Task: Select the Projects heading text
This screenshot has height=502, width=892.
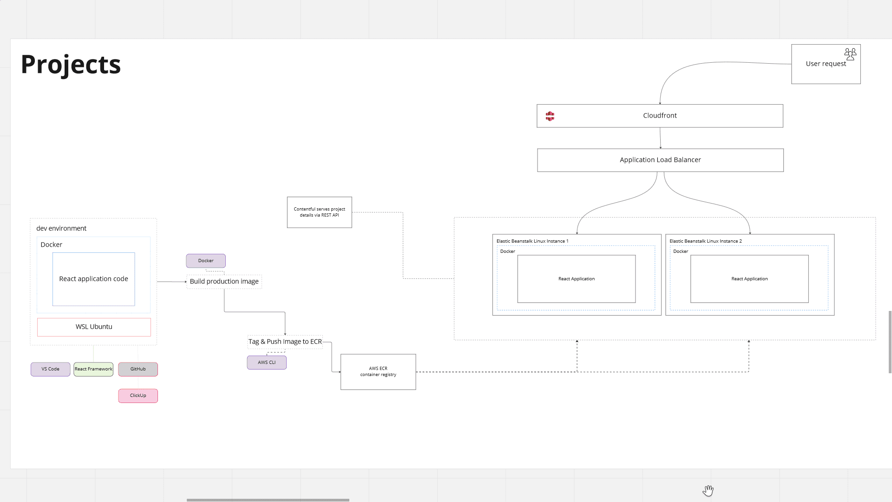Action: point(71,64)
